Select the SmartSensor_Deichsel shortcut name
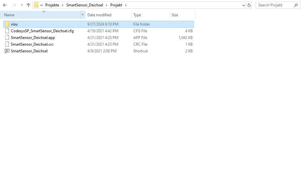 (x=29, y=51)
